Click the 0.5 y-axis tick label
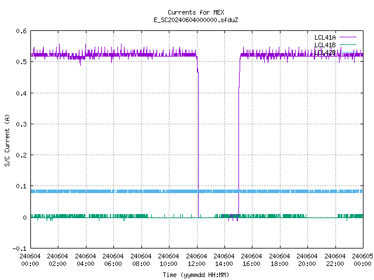 point(22,62)
